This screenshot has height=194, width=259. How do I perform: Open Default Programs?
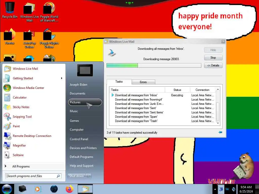coord(81,157)
